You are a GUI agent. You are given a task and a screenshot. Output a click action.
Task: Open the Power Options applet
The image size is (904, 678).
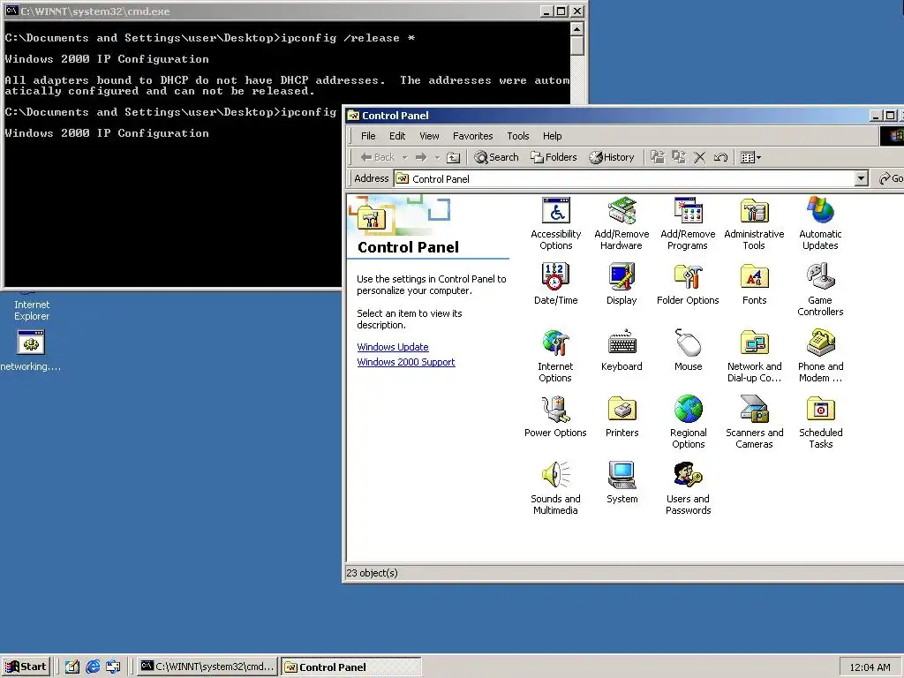pos(556,417)
